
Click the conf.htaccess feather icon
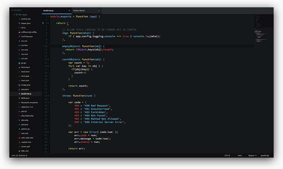point(19,37)
